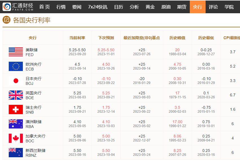Open the 行情 navigation item
This screenshot has width=240, height=164.
coord(61,7)
